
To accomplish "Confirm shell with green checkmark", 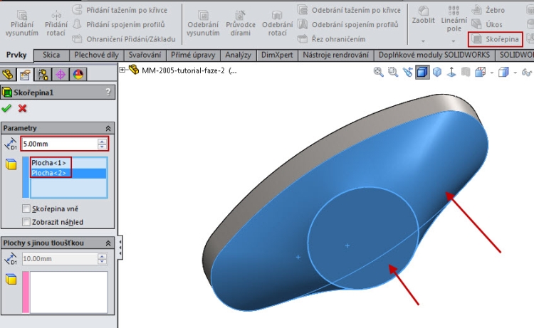I will [6, 109].
